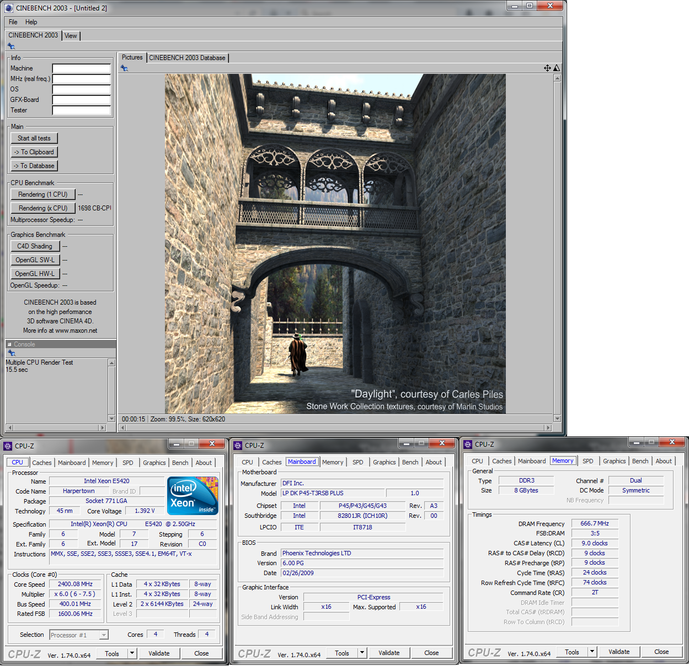Click the Tester input field
This screenshot has width=689, height=666.
[82, 110]
